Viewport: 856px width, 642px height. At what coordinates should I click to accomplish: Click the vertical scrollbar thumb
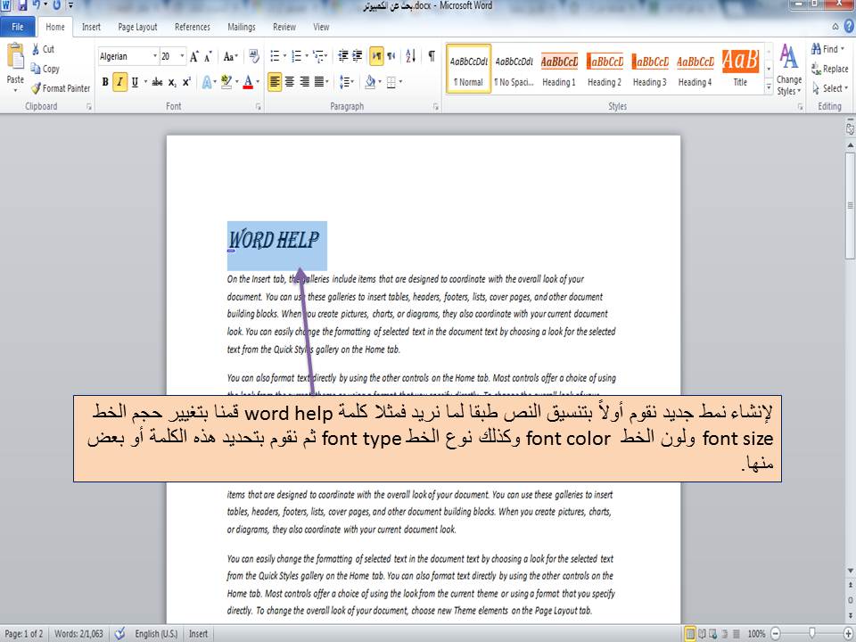coord(850,206)
